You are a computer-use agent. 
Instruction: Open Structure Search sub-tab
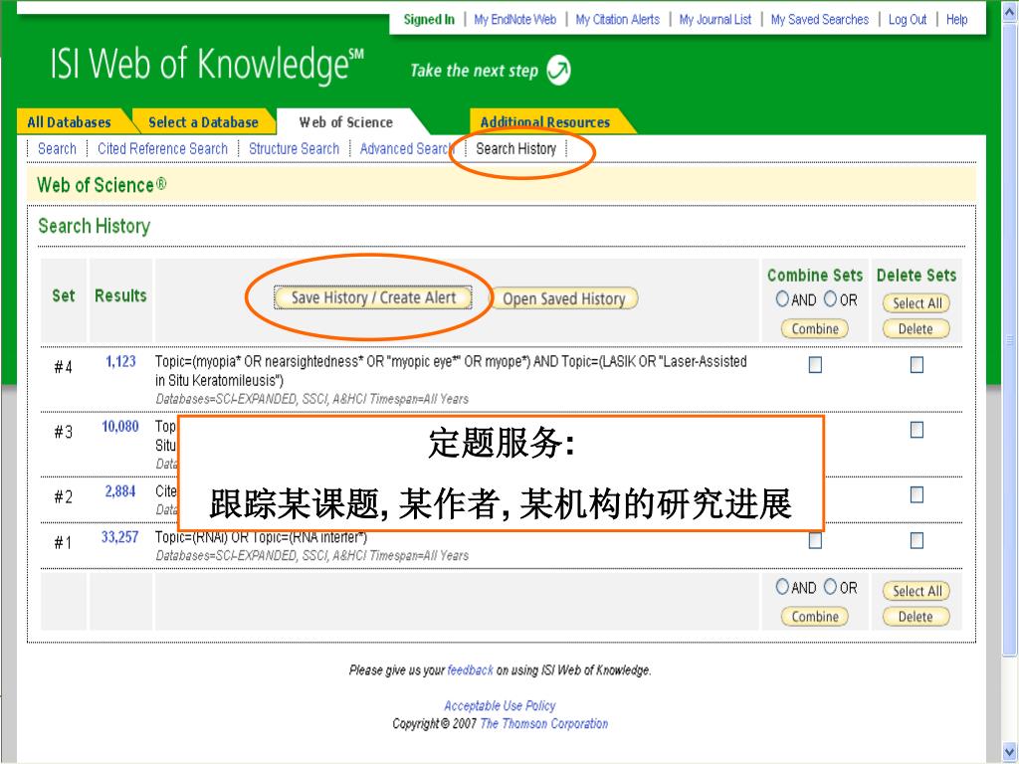tap(294, 149)
